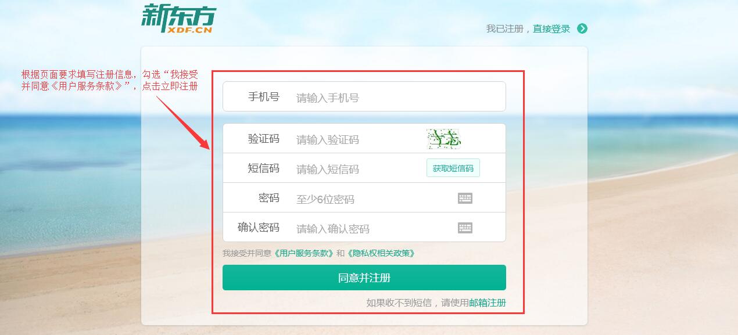Open the 《隐私权相关政策》 link

point(381,253)
